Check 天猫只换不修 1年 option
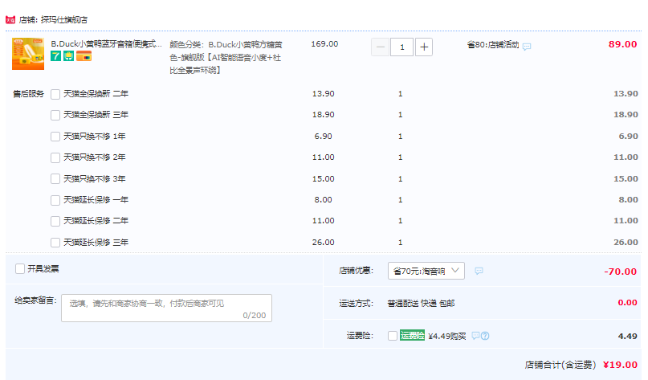The width and height of the screenshot is (648, 380). coord(55,137)
